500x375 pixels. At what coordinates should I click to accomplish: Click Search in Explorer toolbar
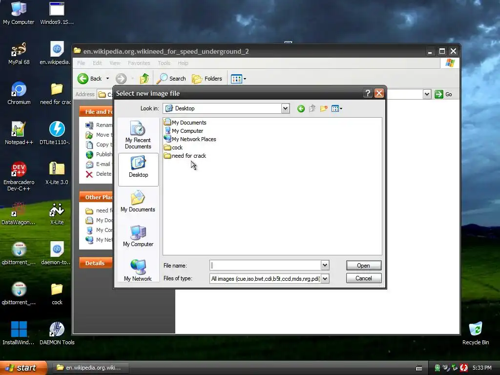[171, 79]
